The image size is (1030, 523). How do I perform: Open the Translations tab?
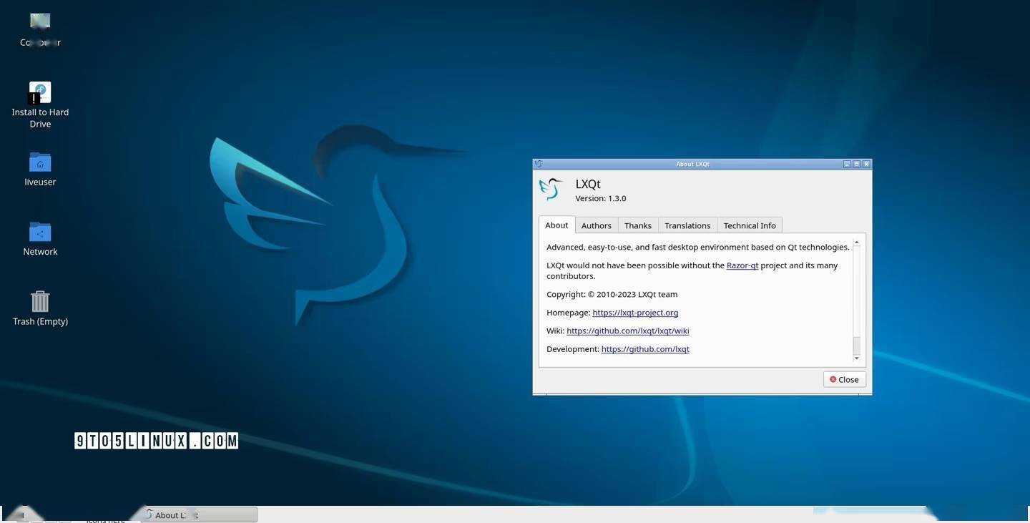(687, 225)
